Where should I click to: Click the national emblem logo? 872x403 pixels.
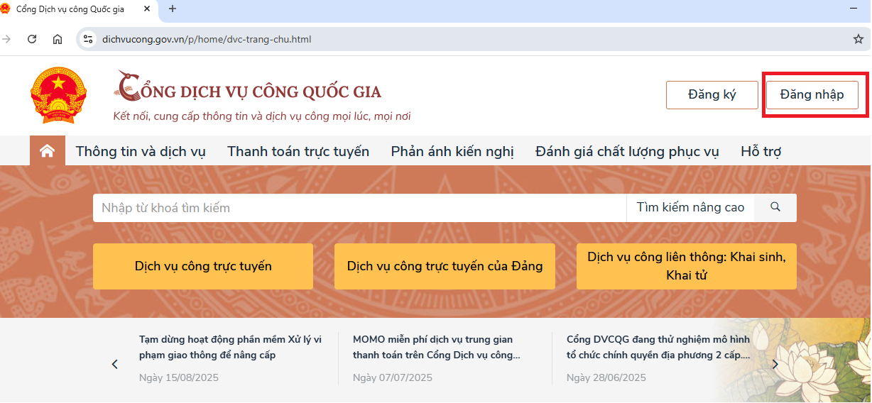[x=58, y=96]
